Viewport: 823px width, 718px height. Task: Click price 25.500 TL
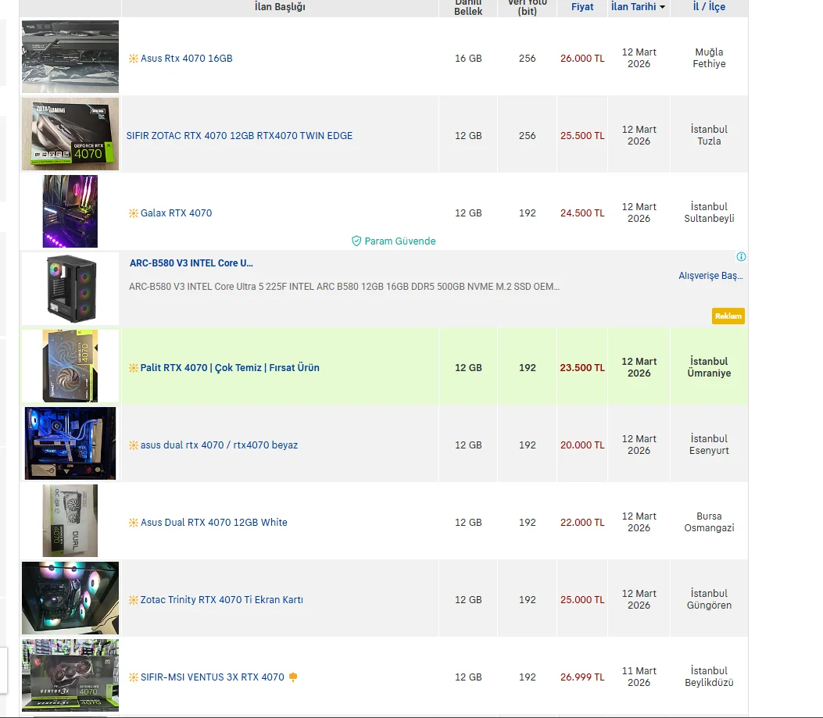point(582,135)
